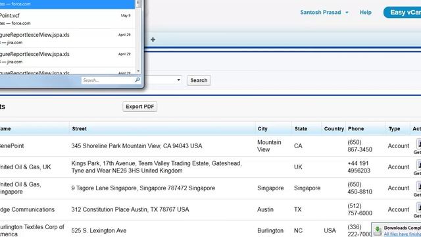This screenshot has width=421, height=237.
Task: Sort table by Phone column
Action: coord(356,129)
